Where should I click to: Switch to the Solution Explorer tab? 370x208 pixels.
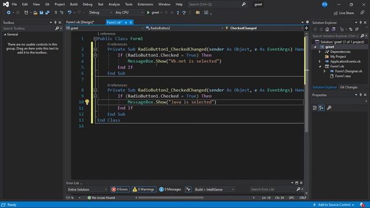324,87
